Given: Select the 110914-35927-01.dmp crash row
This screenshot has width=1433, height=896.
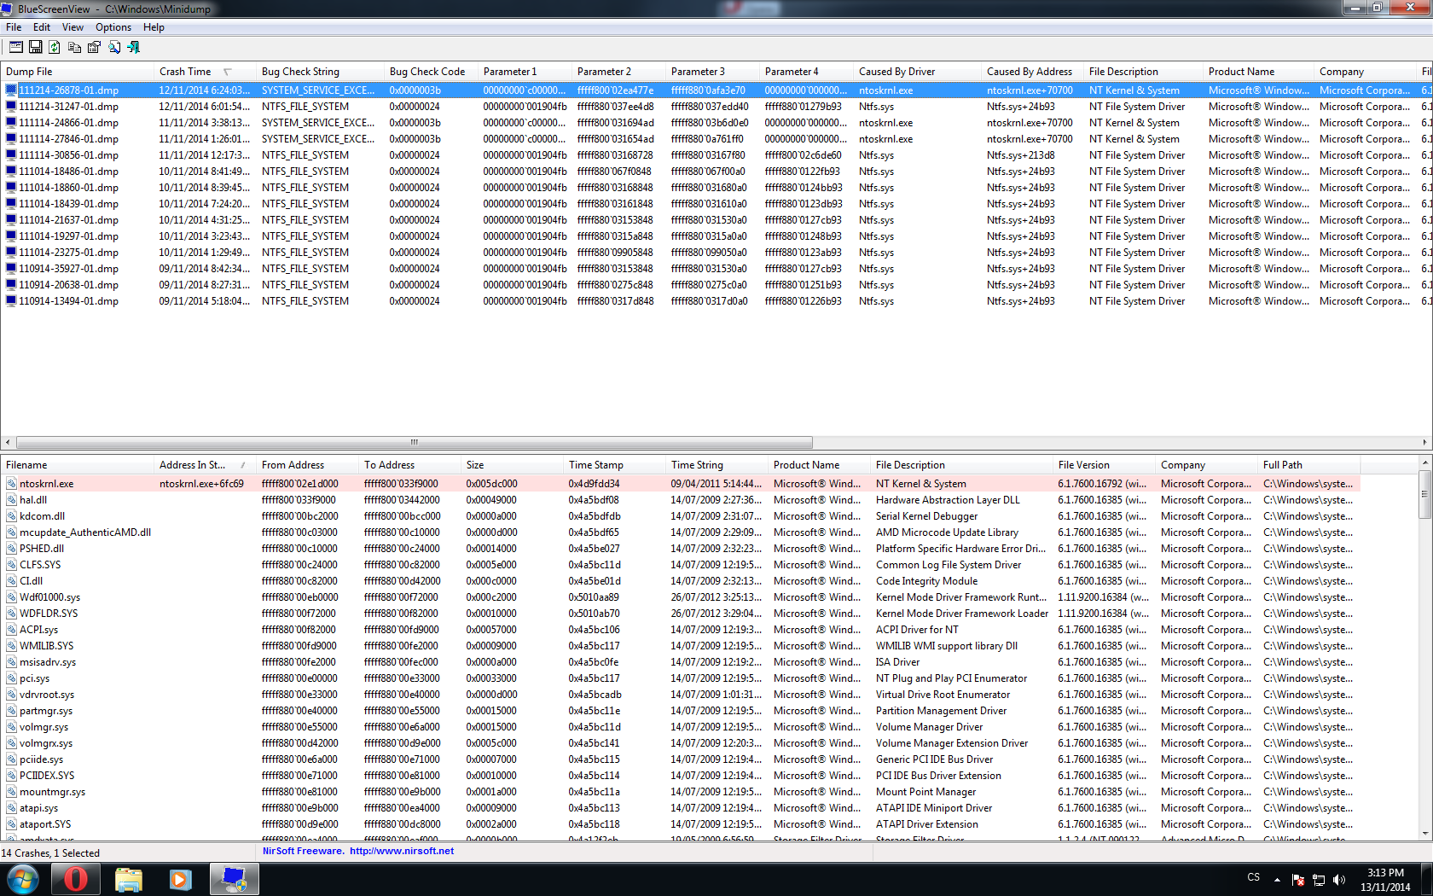Looking at the screenshot, I should (716, 269).
